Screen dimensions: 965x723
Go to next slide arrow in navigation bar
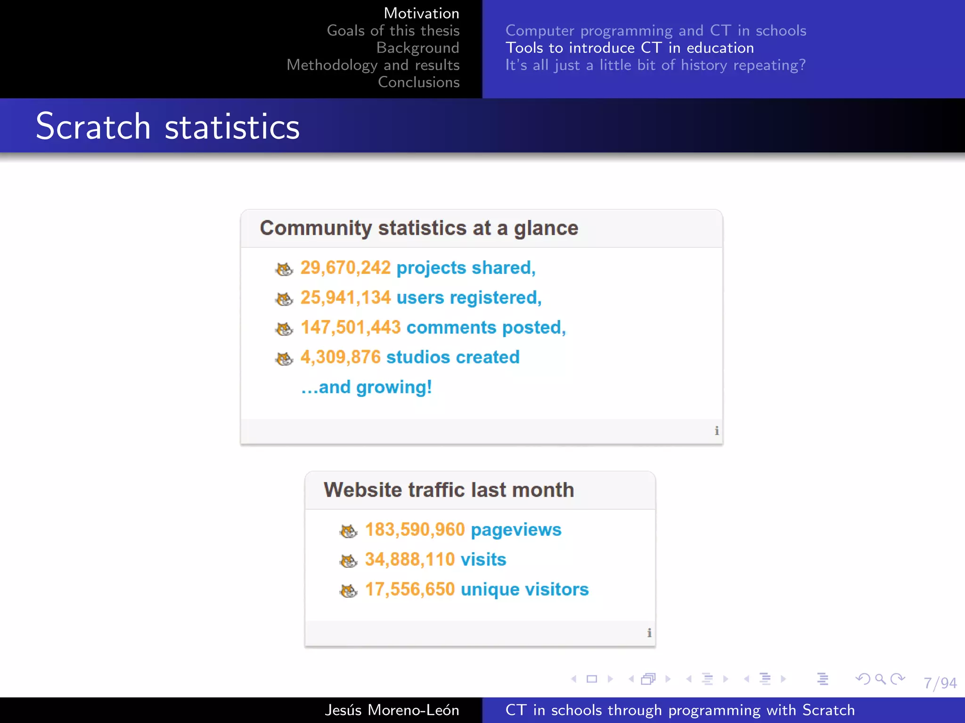tap(610, 679)
